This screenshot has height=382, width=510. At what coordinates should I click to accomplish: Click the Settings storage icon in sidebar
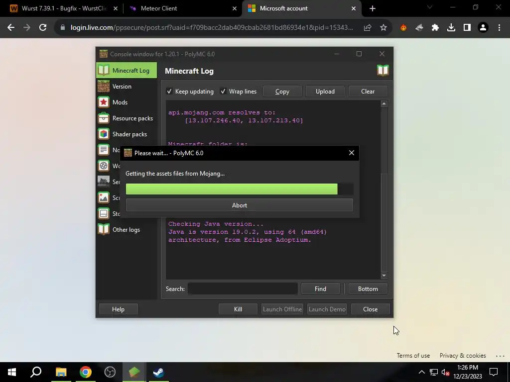click(104, 213)
